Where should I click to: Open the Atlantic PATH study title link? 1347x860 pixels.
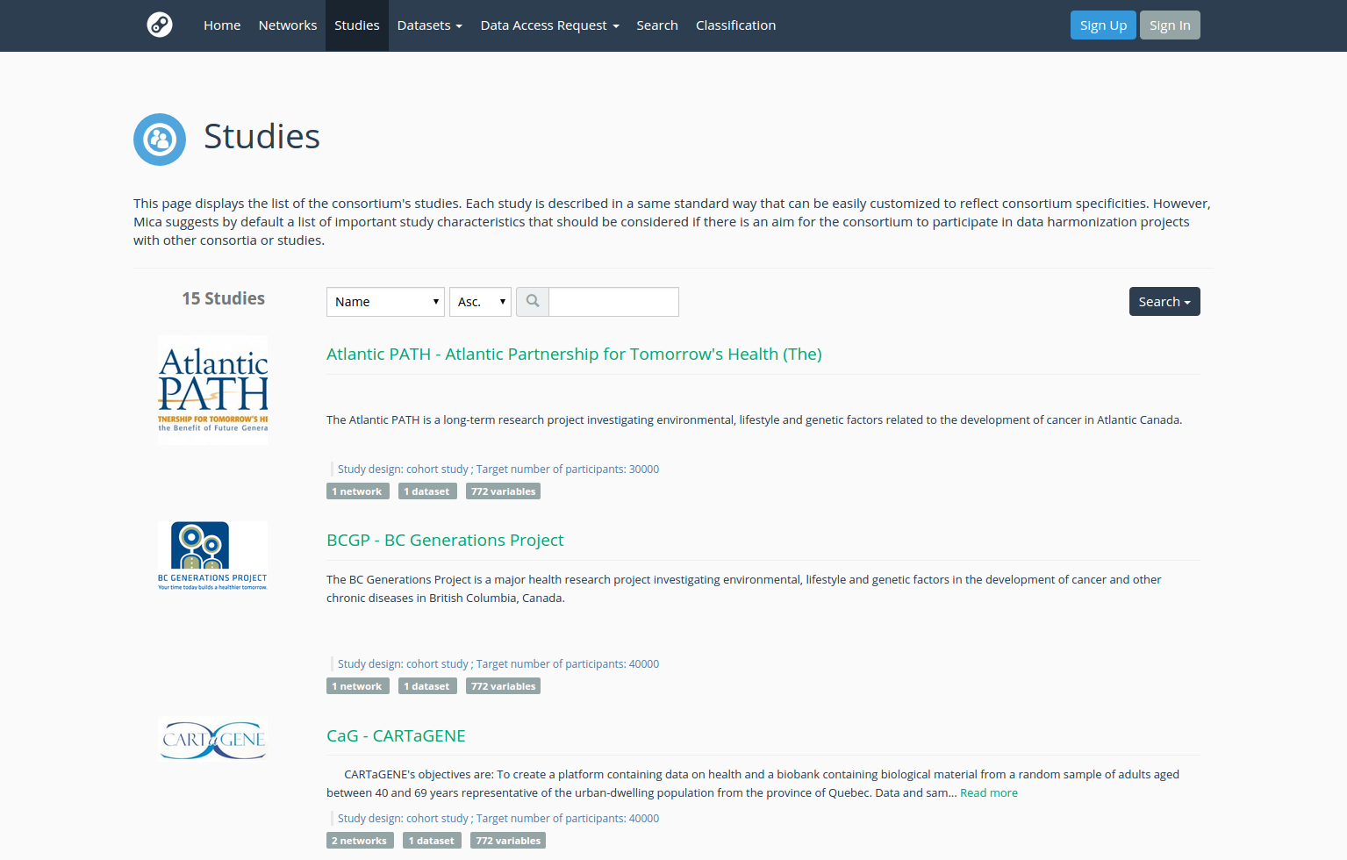(x=574, y=355)
